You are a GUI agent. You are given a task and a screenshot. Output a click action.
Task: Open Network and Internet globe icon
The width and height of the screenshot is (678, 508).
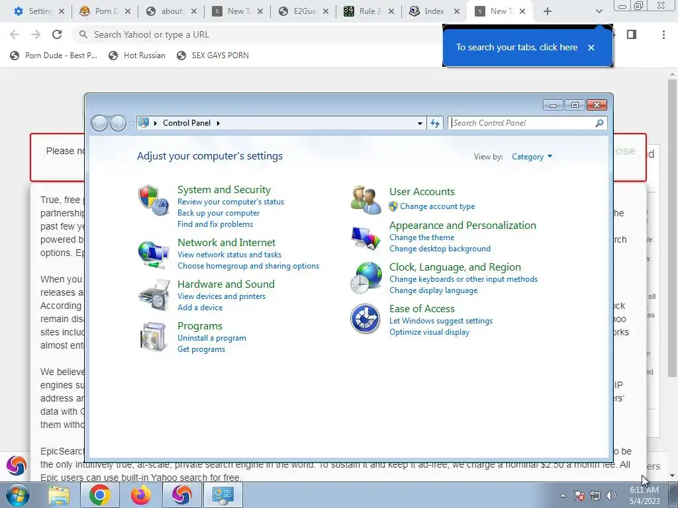154,255
